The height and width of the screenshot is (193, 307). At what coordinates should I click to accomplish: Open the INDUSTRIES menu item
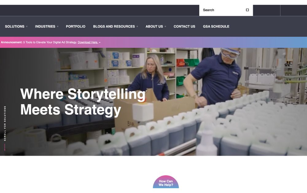[45, 26]
